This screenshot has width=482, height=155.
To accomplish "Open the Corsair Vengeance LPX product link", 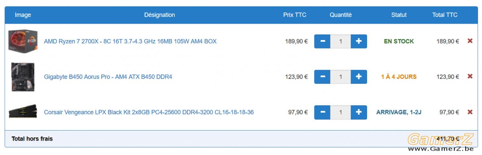I will [x=149, y=112].
